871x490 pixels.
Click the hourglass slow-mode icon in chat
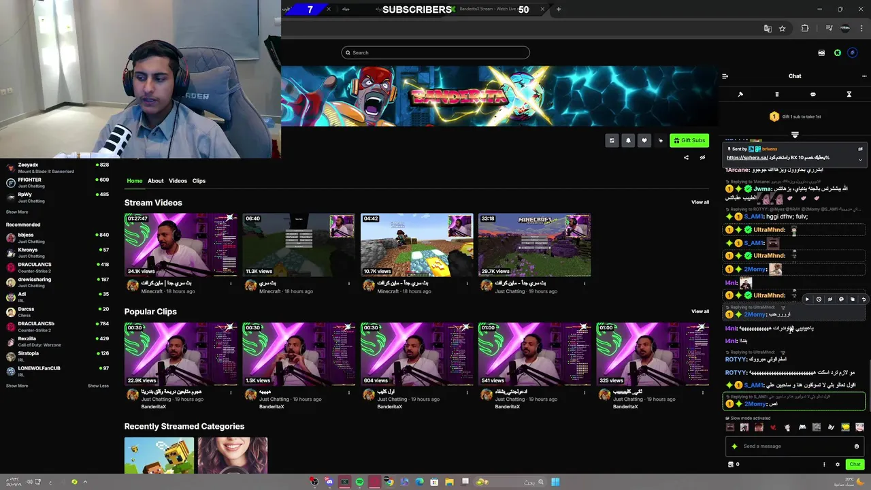(849, 95)
